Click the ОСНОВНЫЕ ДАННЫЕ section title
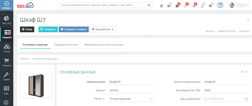Image resolution: width=252 pixels, height=106 pixels. click(x=78, y=72)
